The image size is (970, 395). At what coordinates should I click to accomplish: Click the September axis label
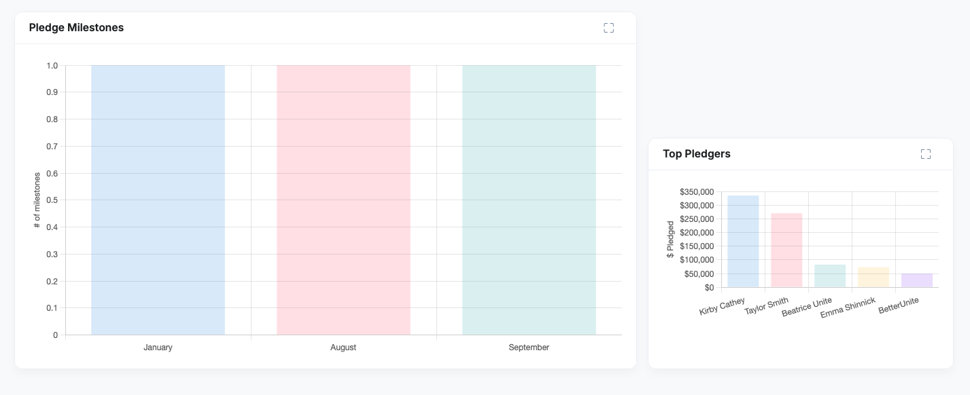coord(529,347)
